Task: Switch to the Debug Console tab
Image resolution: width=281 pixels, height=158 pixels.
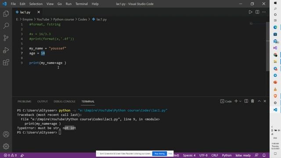Action: pyautogui.click(x=65, y=101)
